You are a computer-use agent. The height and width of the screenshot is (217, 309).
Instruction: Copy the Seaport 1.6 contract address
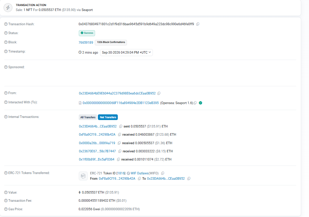(195, 103)
